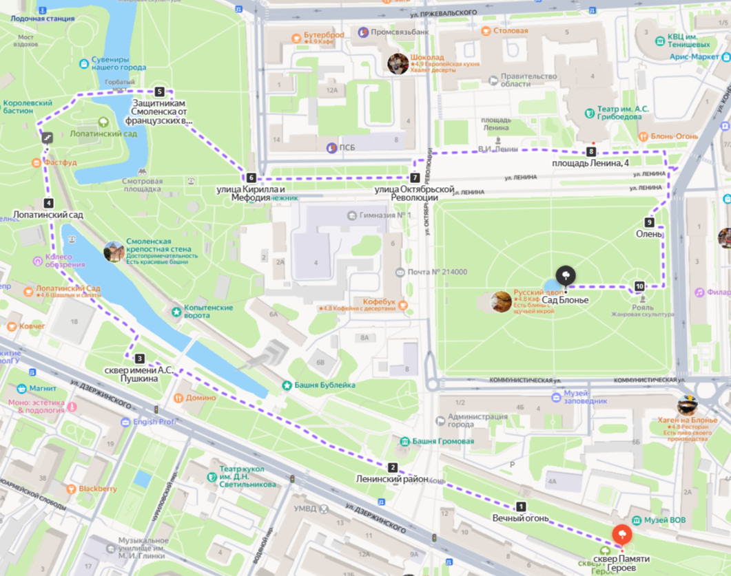This screenshot has width=731, height=576.
Task: Click the Промсвязьбанк bank icon
Action: 363,32
